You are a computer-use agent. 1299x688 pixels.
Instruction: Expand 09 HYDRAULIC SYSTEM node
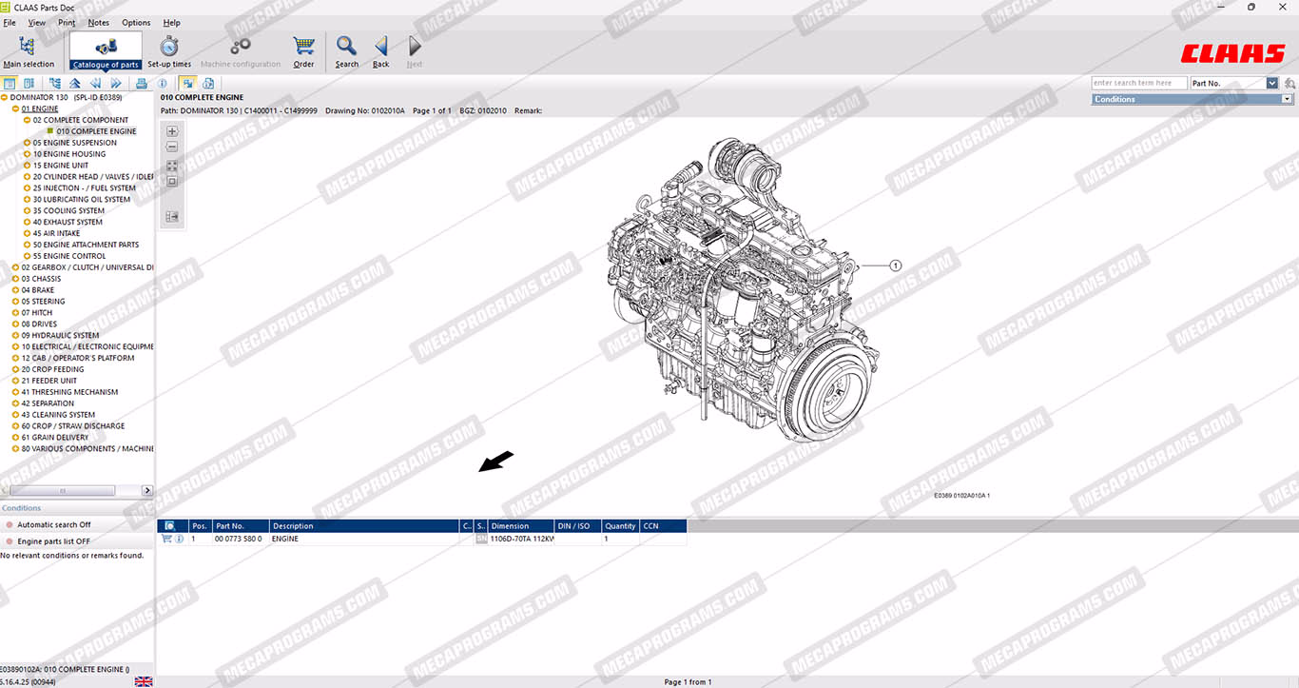pyautogui.click(x=15, y=335)
